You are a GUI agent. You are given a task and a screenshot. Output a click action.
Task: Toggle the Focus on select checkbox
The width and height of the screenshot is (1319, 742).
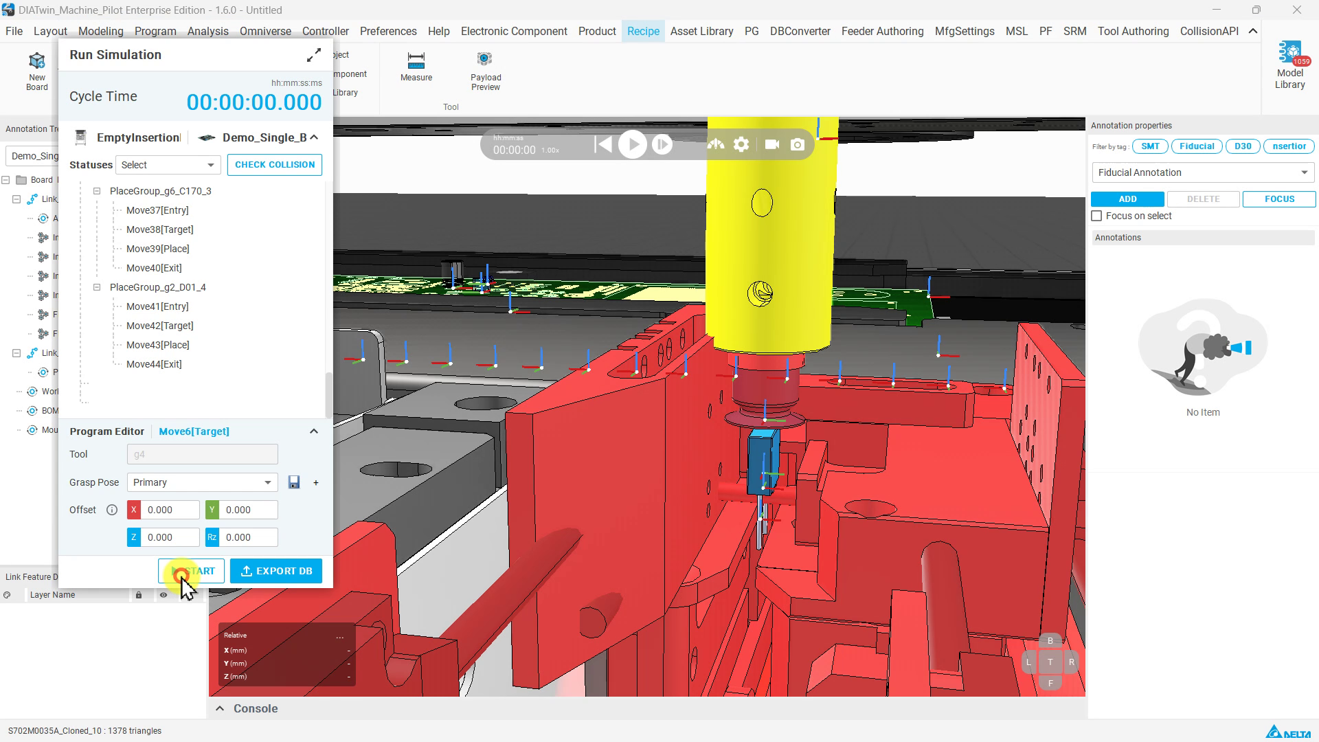1096,216
